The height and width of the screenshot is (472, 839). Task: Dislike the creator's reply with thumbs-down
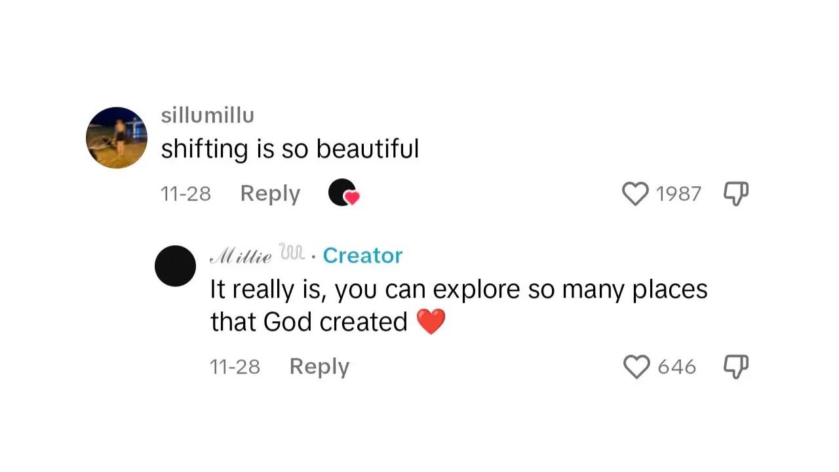(x=735, y=366)
